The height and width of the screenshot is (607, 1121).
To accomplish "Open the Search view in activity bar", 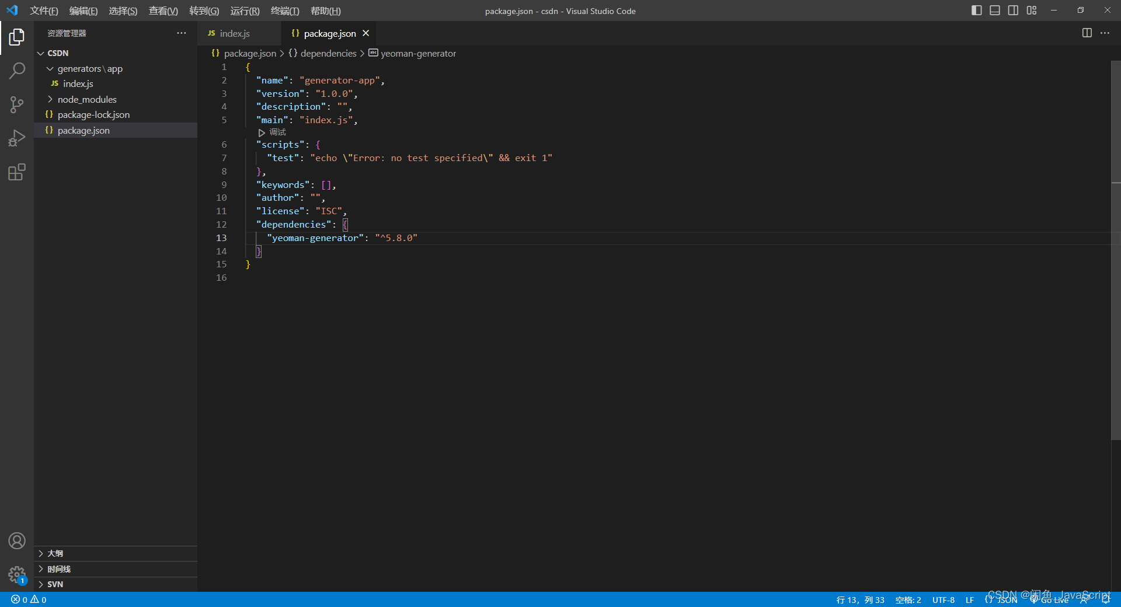I will point(17,71).
